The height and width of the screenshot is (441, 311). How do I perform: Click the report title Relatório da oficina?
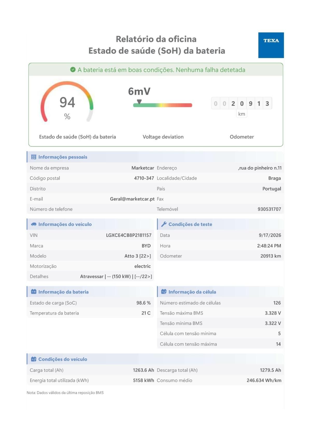tap(156, 39)
